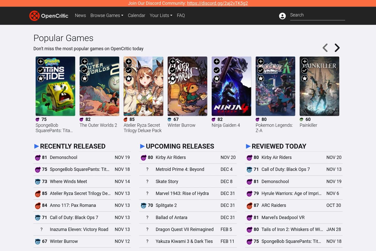Open the Ninja Gaiden 4 cover thumbnail
376x251 pixels.
(x=231, y=86)
